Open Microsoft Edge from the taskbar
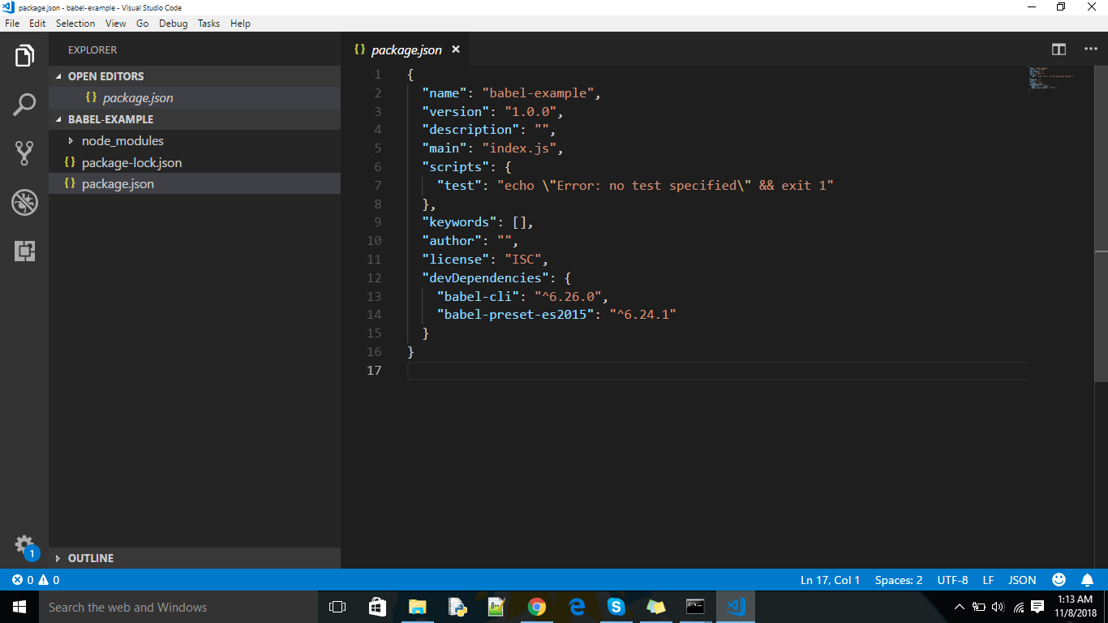 577,607
